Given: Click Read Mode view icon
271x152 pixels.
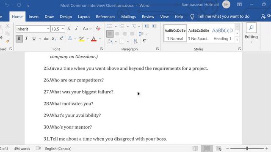Looking at the screenshot, I should 195,148.
